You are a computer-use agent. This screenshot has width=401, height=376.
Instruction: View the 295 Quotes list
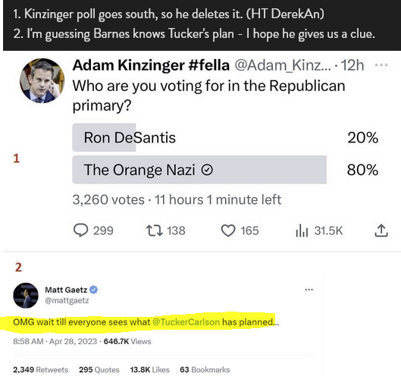click(99, 370)
